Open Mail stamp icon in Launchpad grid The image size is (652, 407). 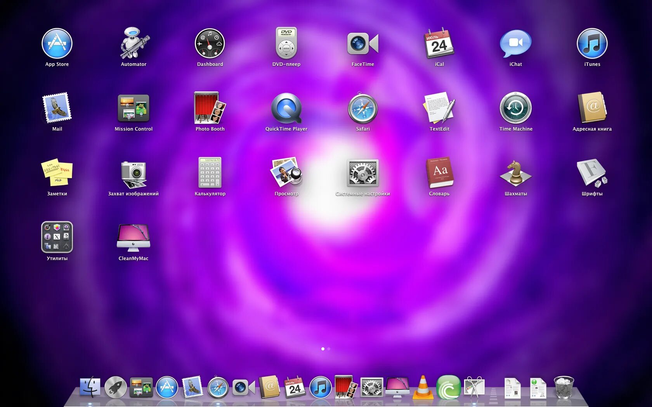(x=57, y=108)
